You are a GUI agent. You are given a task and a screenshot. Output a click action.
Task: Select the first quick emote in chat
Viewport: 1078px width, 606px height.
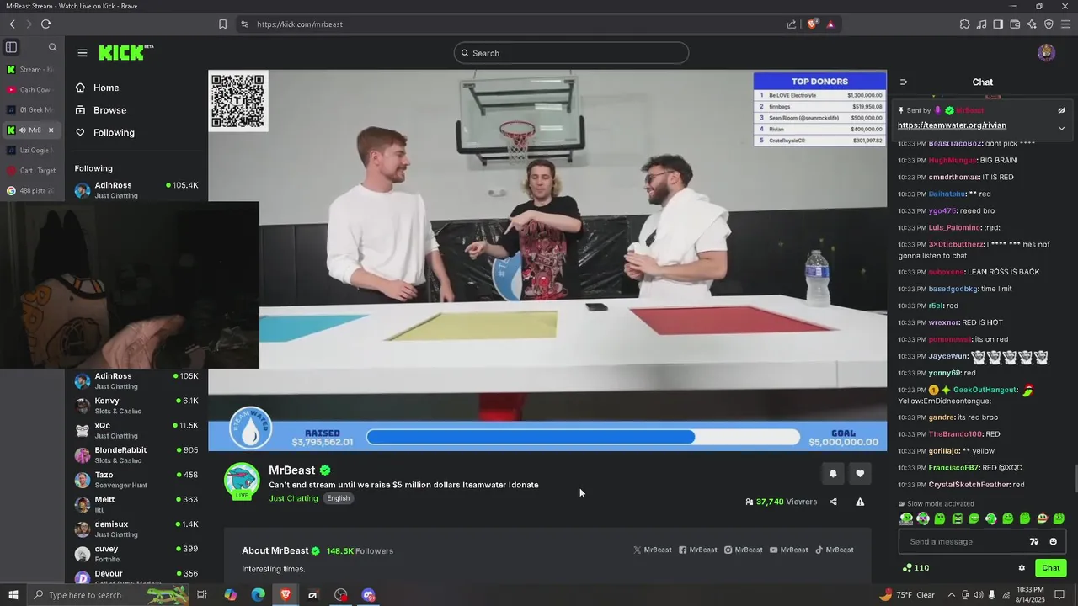[906, 518]
